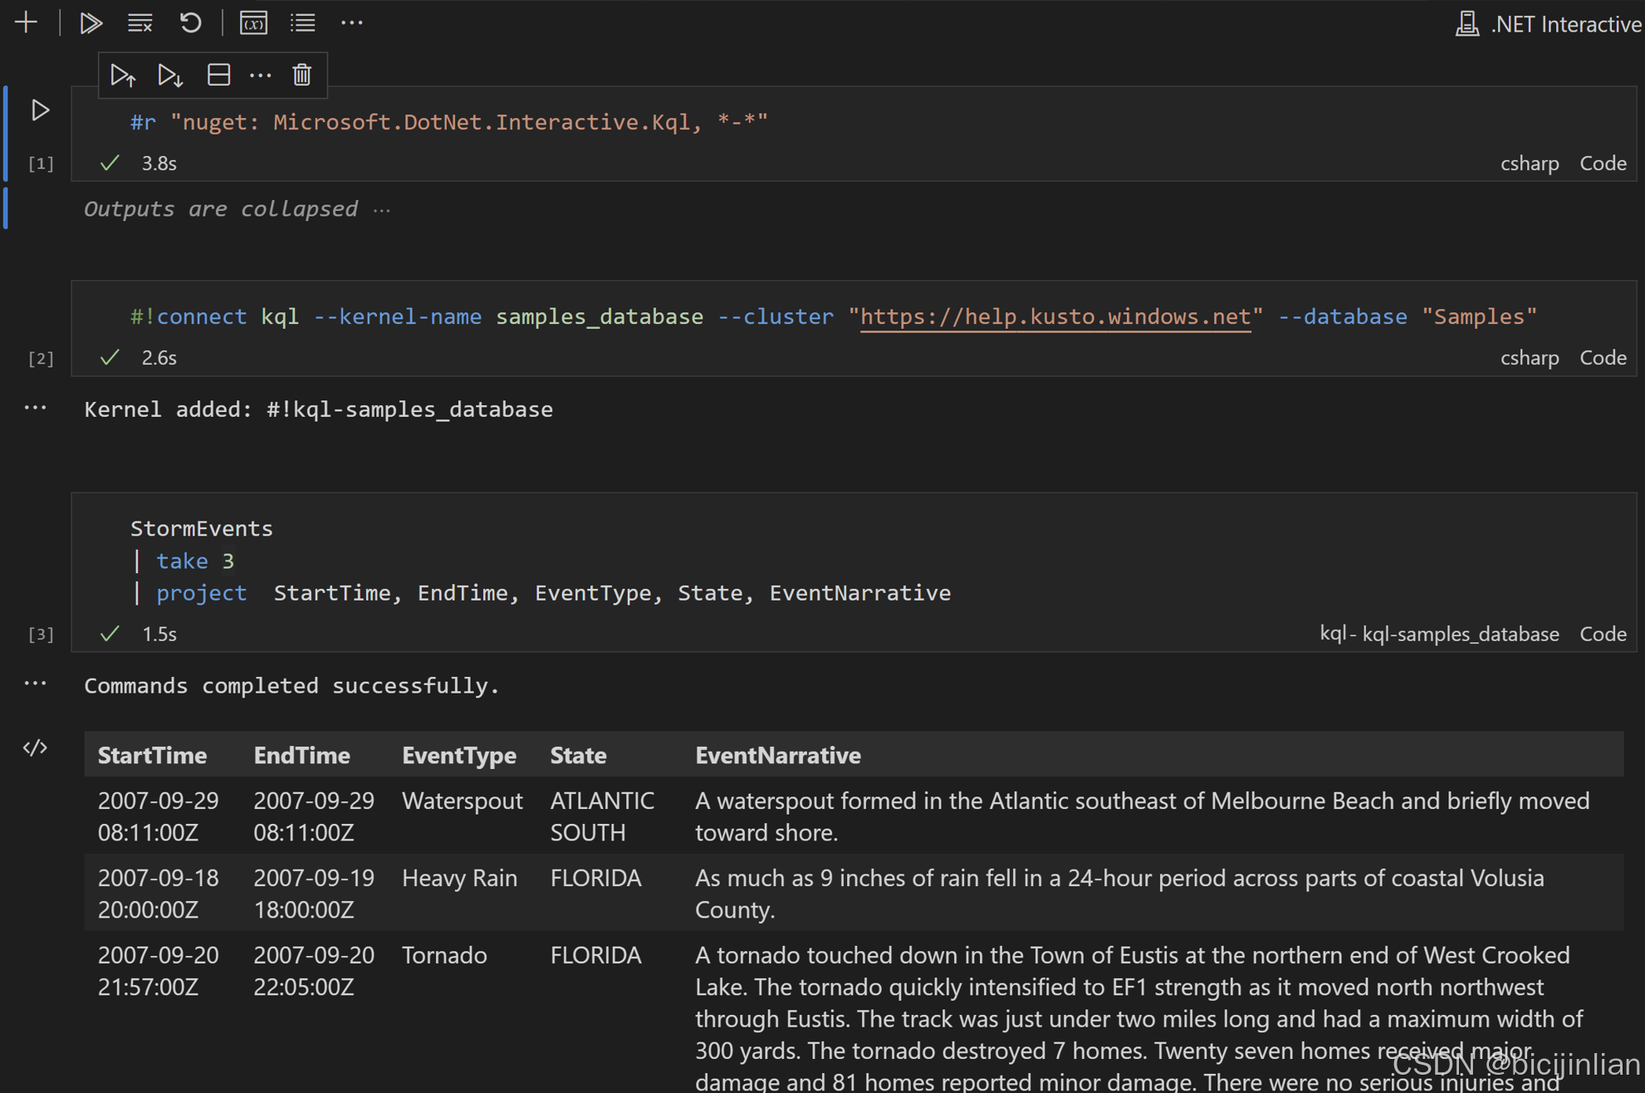This screenshot has height=1093, width=1645.
Task: Click the add cell plus icon
Action: [x=26, y=22]
